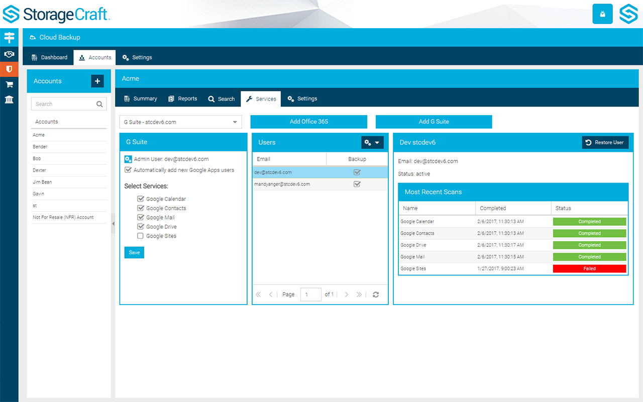Open the Acme account Settings tab

point(302,98)
